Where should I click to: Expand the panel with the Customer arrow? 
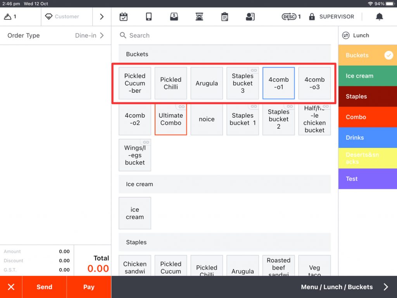(102, 17)
